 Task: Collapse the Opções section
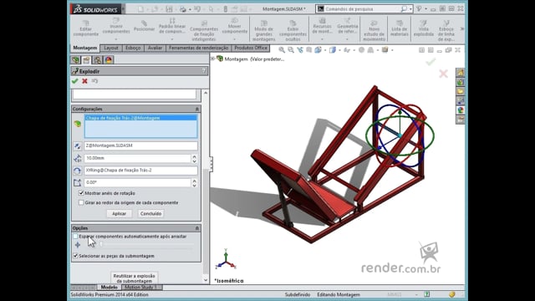point(197,228)
